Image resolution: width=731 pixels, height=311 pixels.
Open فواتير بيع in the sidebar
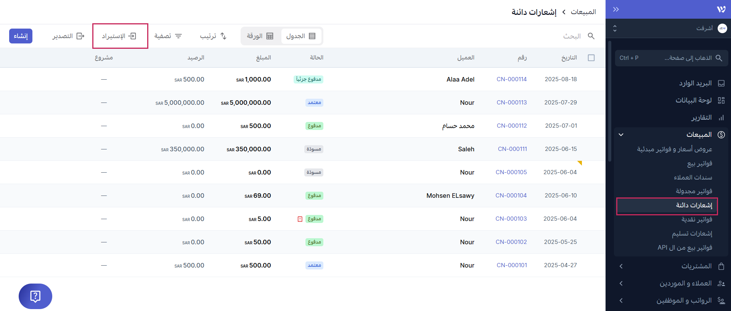[x=699, y=164]
